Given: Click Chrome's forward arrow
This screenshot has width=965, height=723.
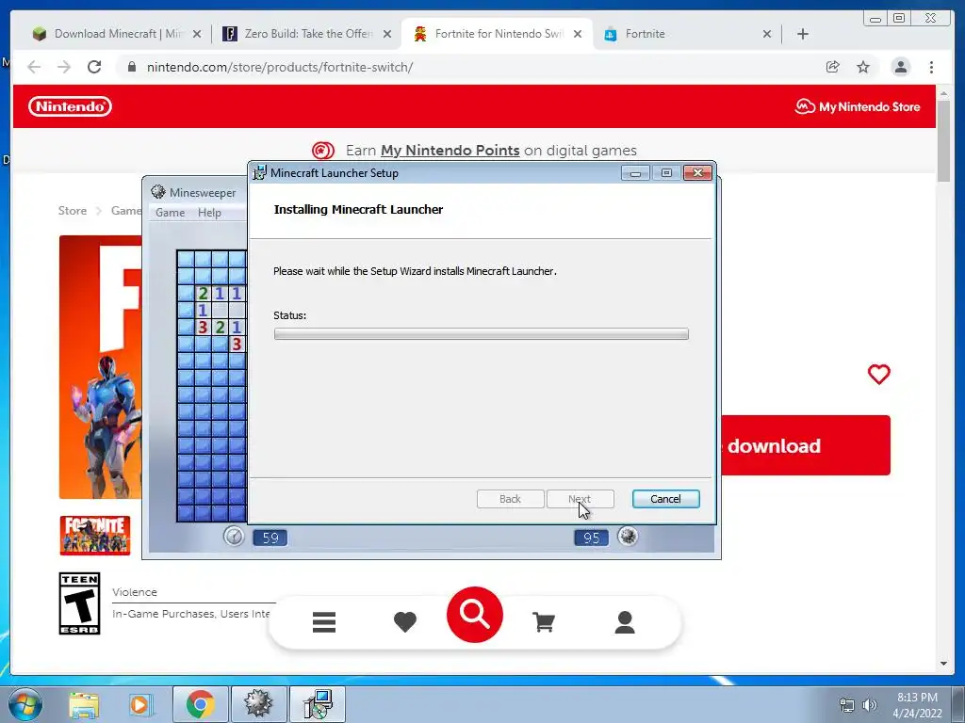Looking at the screenshot, I should click(64, 67).
